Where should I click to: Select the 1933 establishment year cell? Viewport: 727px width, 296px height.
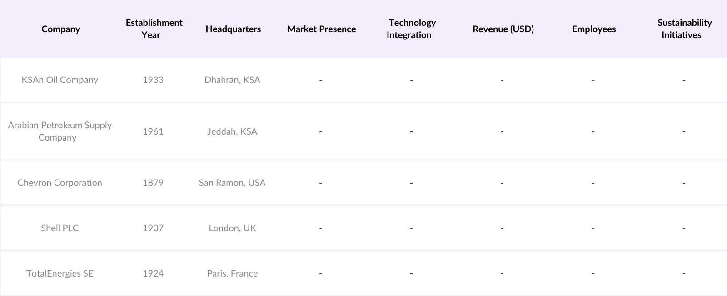153,80
